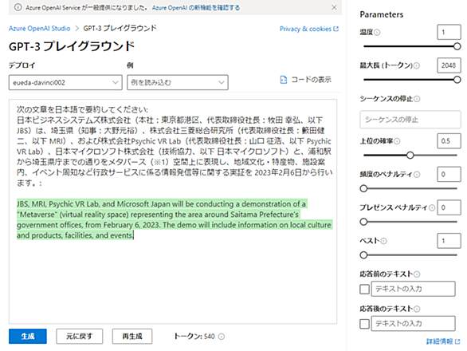Go to Azure OpenAI Studio breadcrumb
This screenshot has height=351, width=467.
point(40,29)
